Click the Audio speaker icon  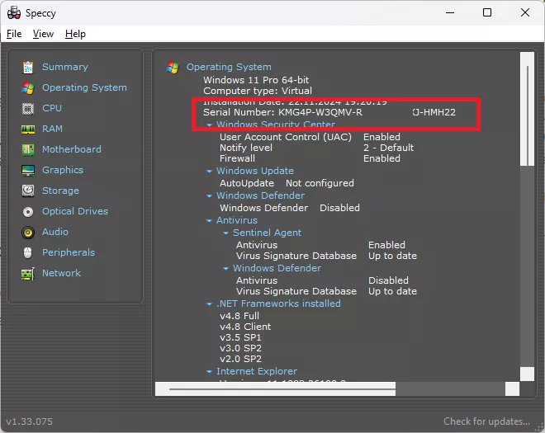click(28, 232)
